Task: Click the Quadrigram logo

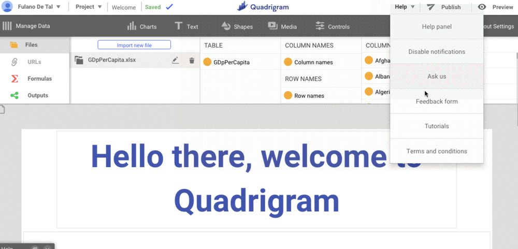Action: pos(263,7)
